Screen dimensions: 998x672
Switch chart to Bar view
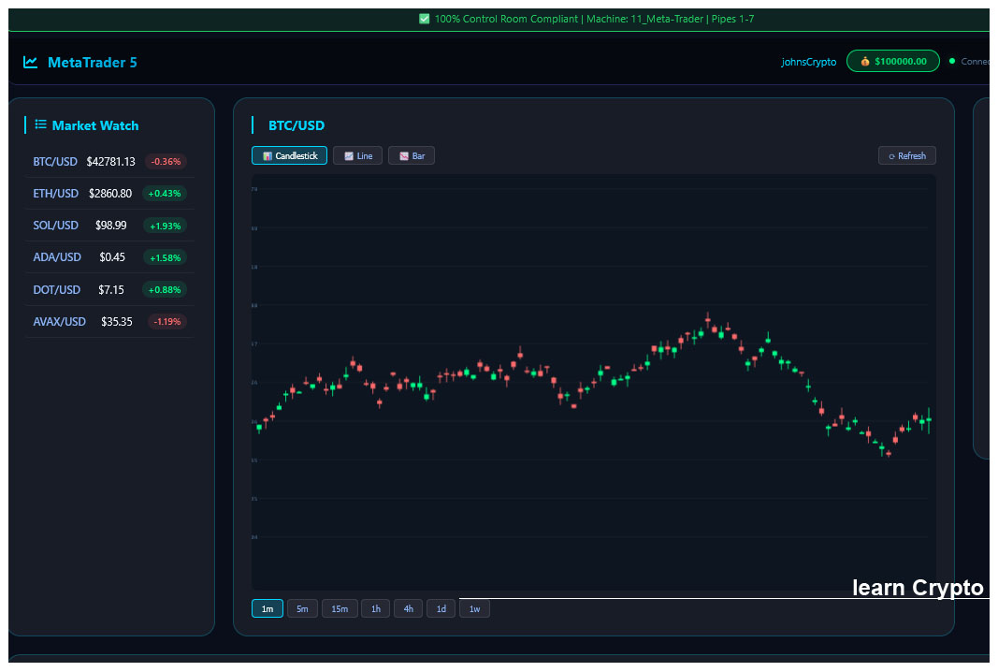tap(412, 155)
